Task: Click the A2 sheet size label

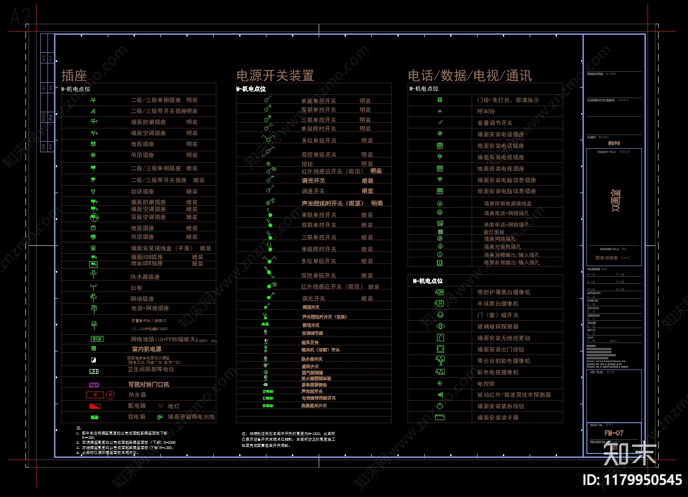Action: [x=20, y=18]
